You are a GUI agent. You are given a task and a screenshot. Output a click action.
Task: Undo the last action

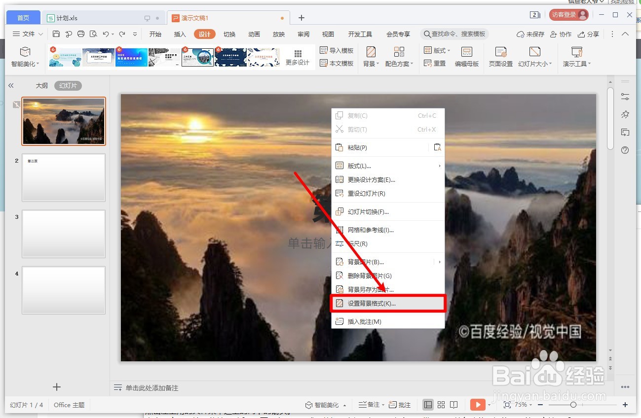106,34
